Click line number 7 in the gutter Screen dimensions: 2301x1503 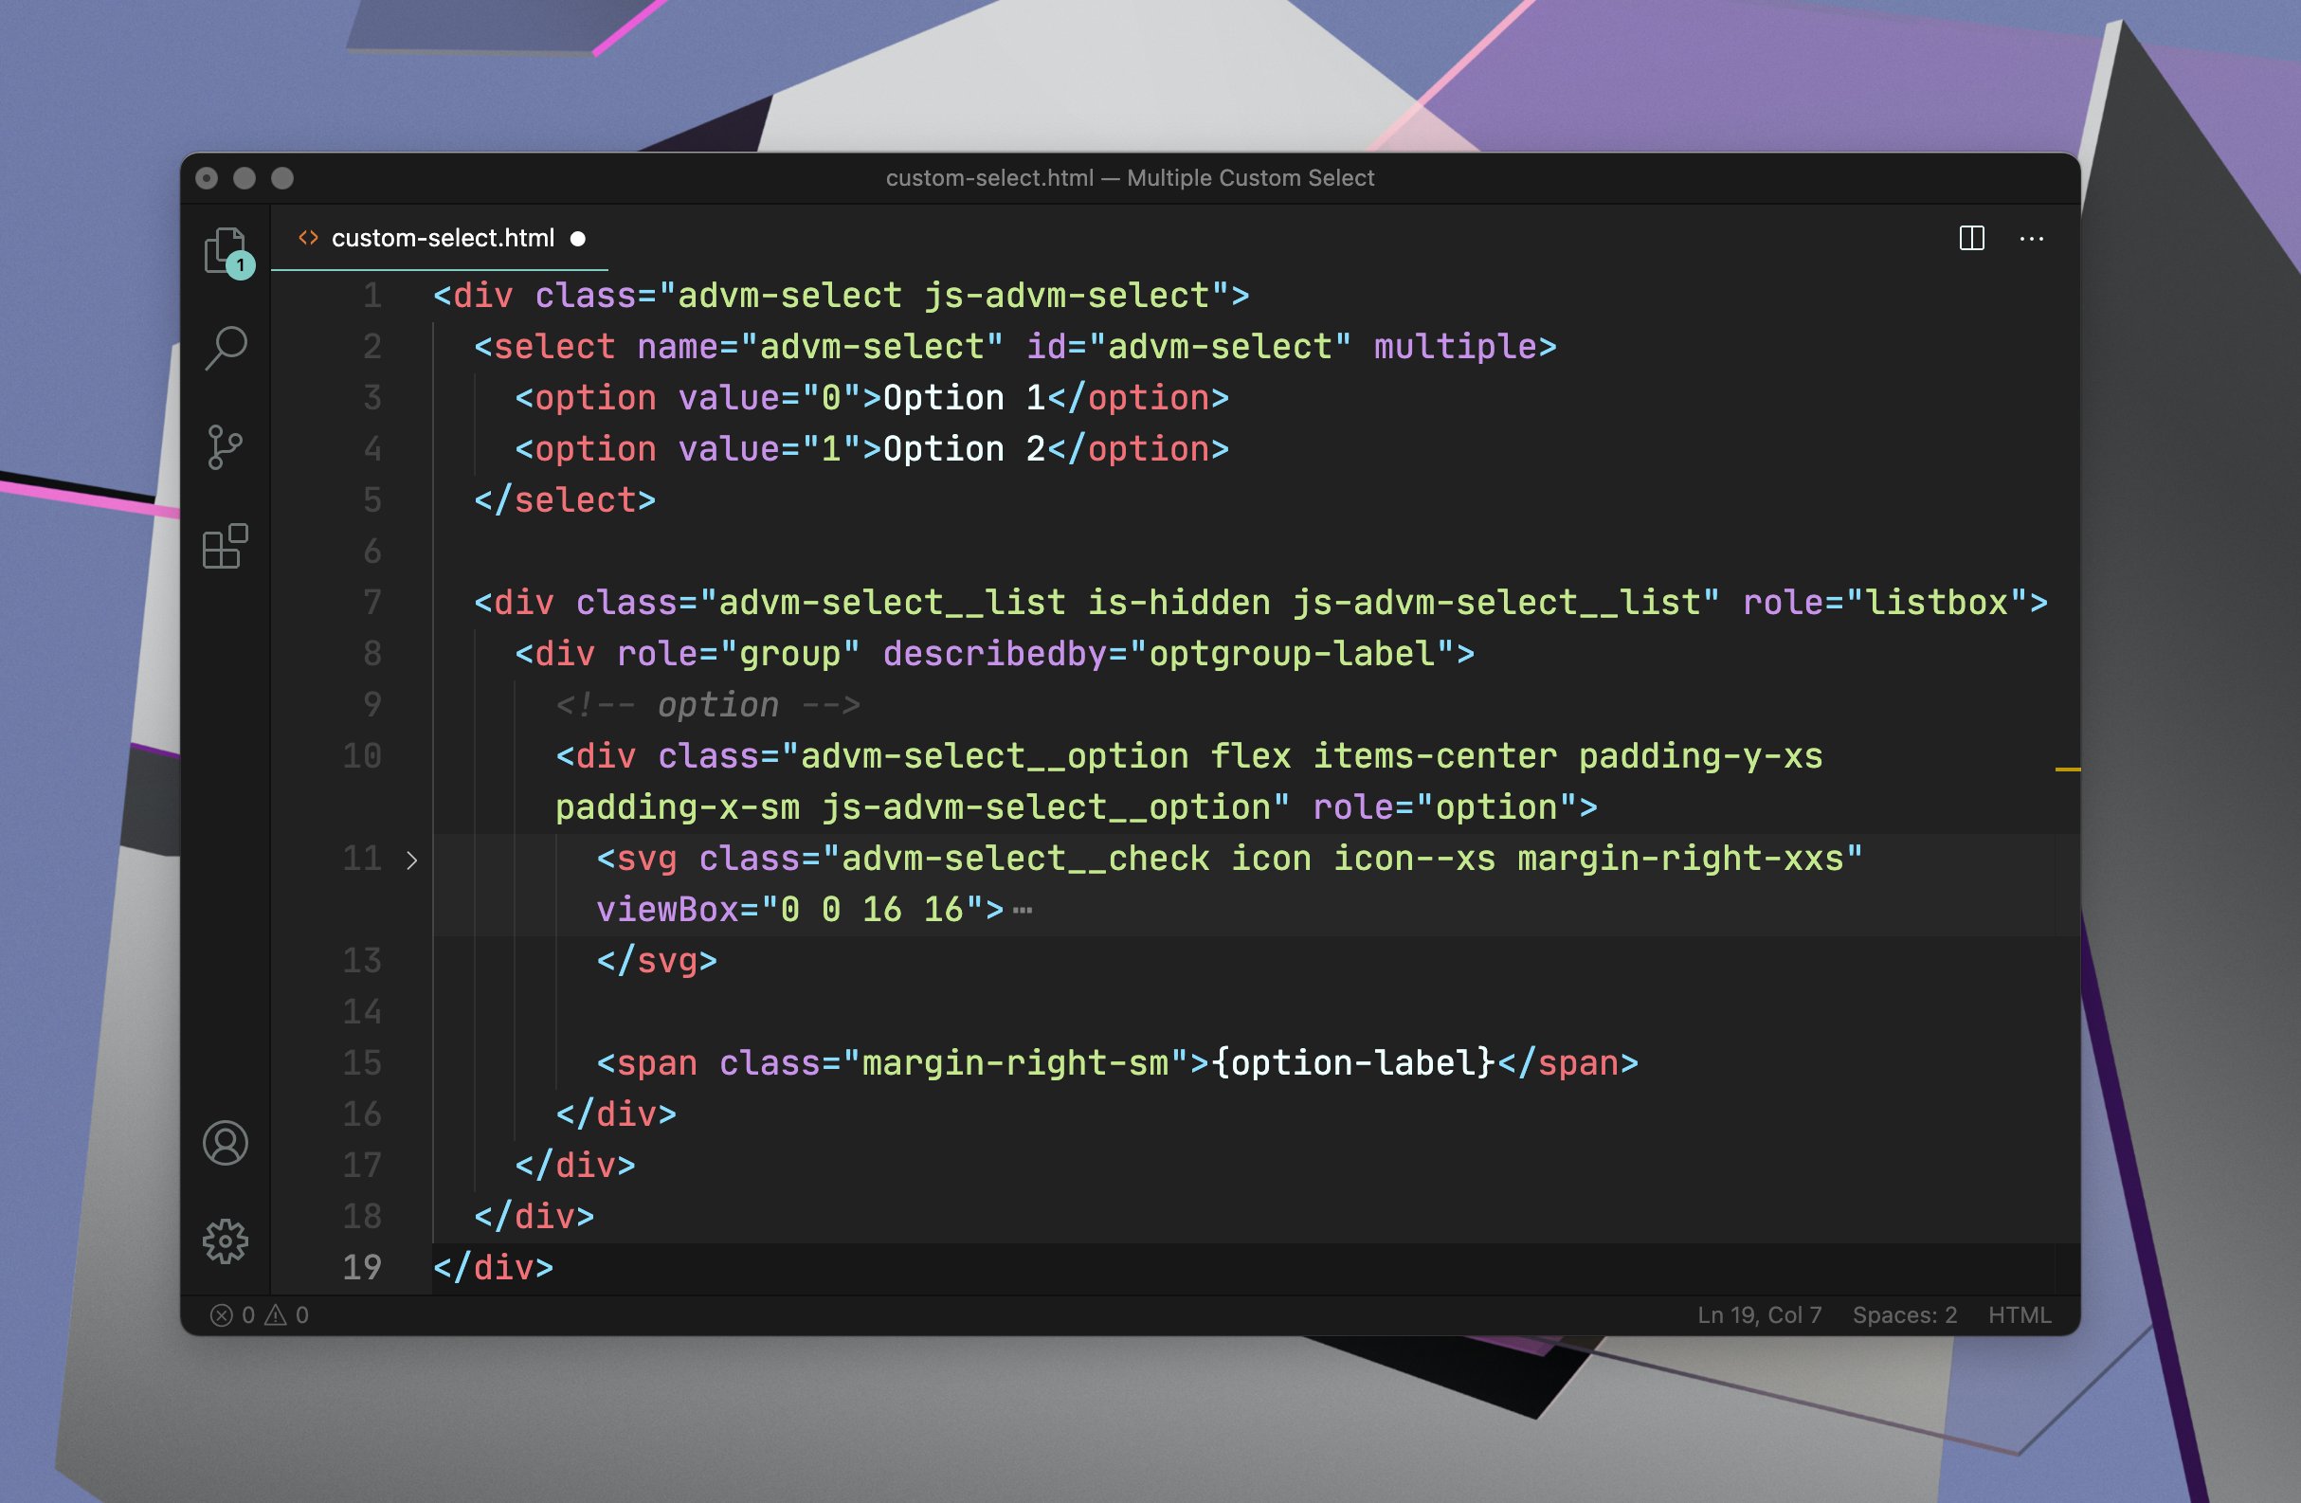pyautogui.click(x=372, y=602)
